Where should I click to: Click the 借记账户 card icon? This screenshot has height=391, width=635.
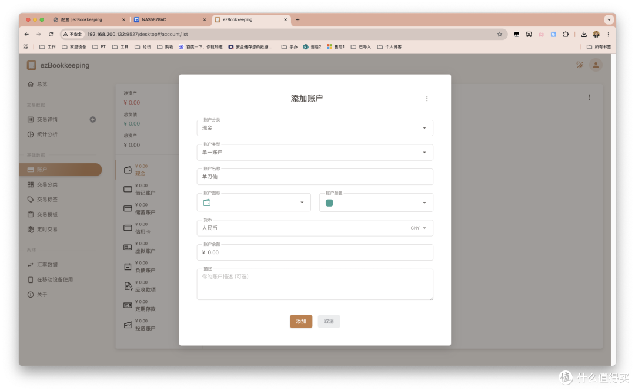128,189
